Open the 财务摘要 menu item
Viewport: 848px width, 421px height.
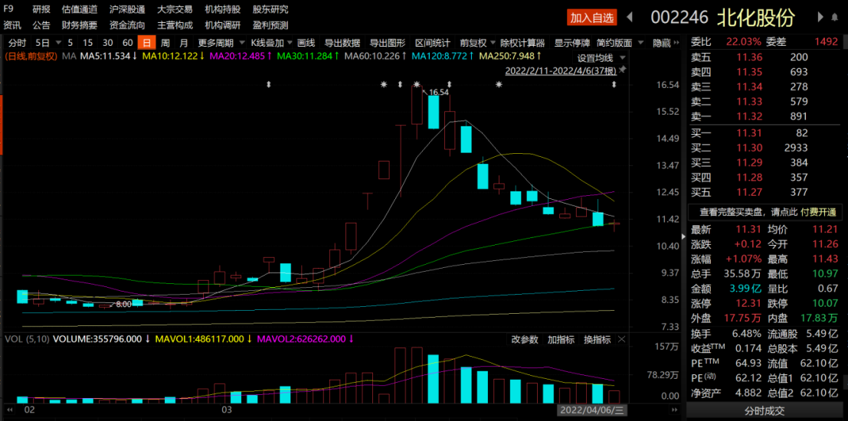[x=79, y=25]
